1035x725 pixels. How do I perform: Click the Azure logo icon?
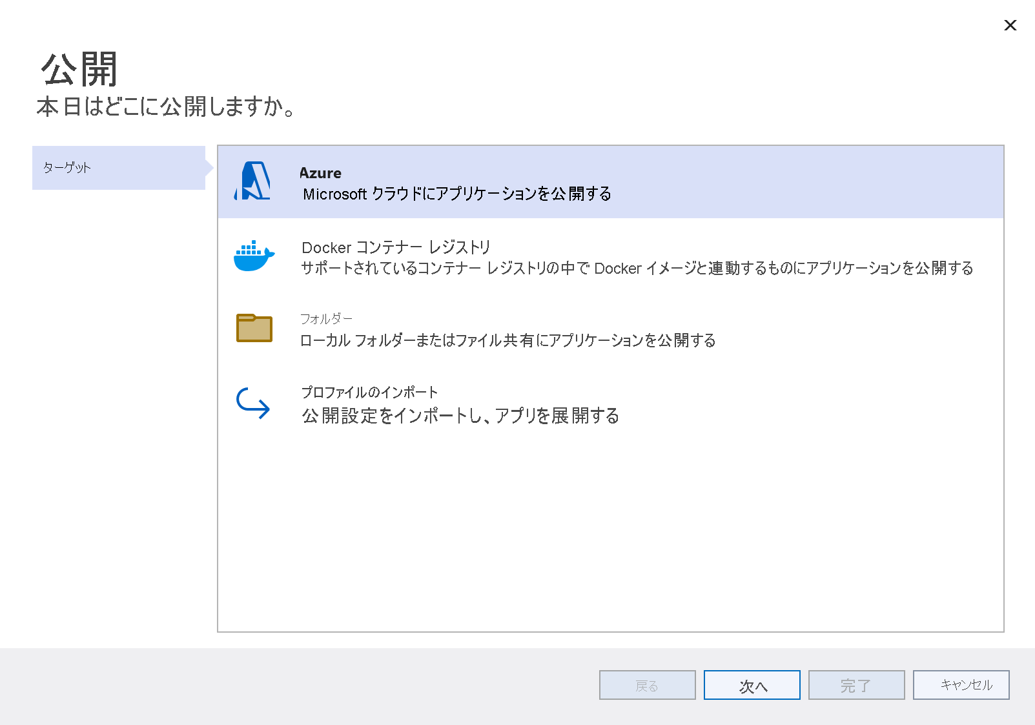(x=252, y=181)
